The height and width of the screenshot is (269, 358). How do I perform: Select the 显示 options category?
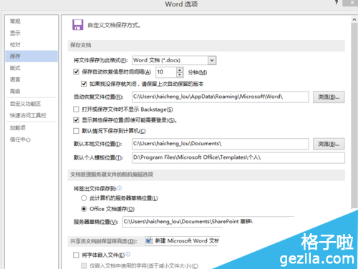(x=15, y=33)
